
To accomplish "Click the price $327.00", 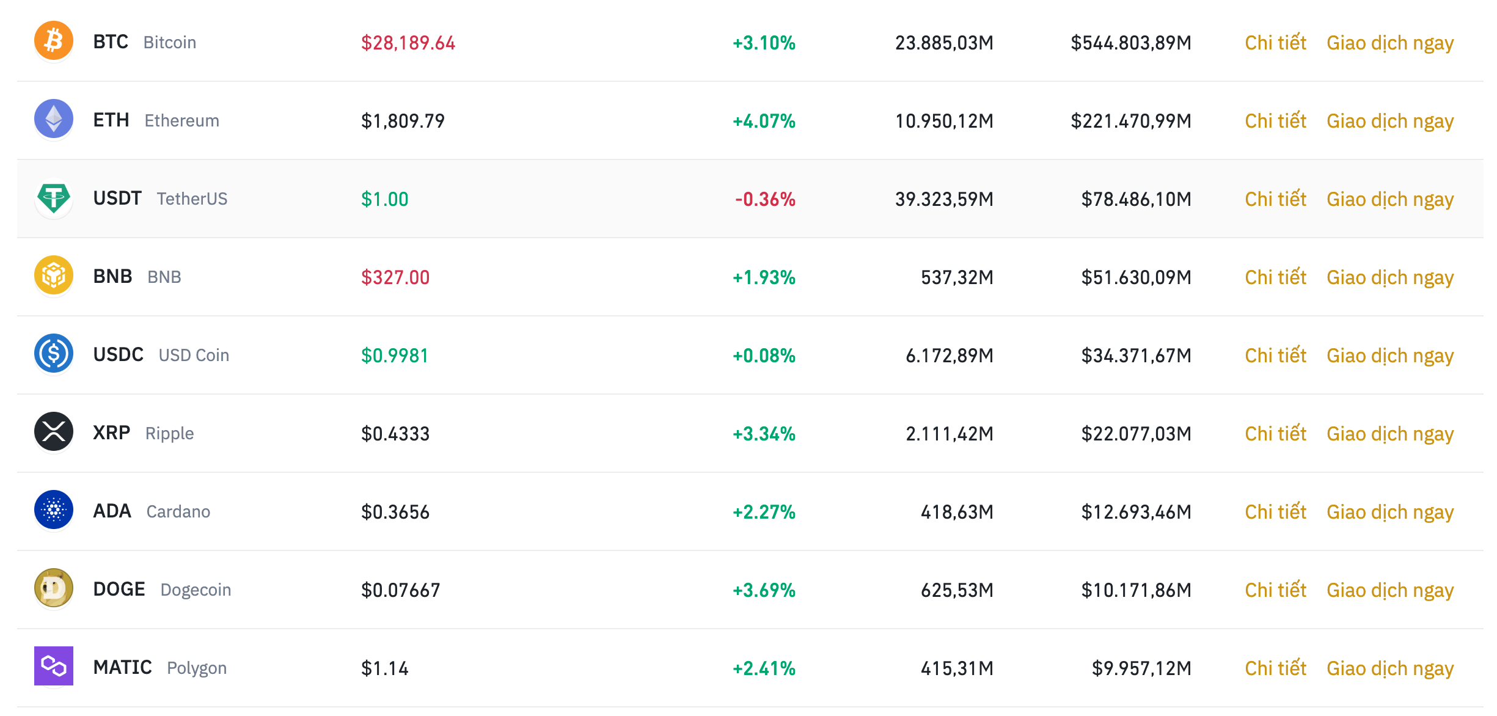I will coord(395,277).
